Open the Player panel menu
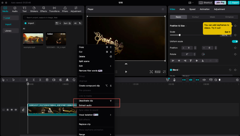 click(x=163, y=9)
